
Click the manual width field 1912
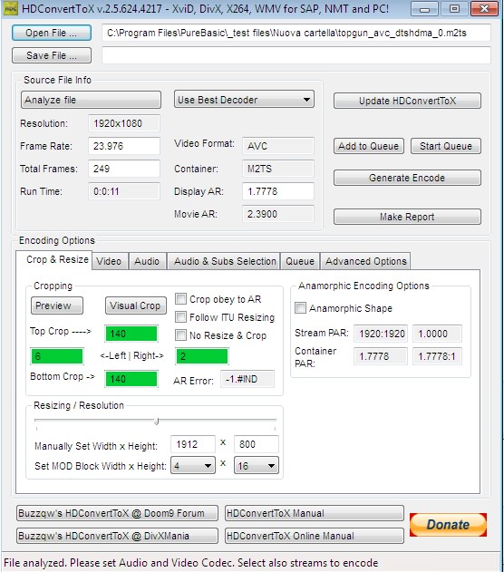click(193, 444)
